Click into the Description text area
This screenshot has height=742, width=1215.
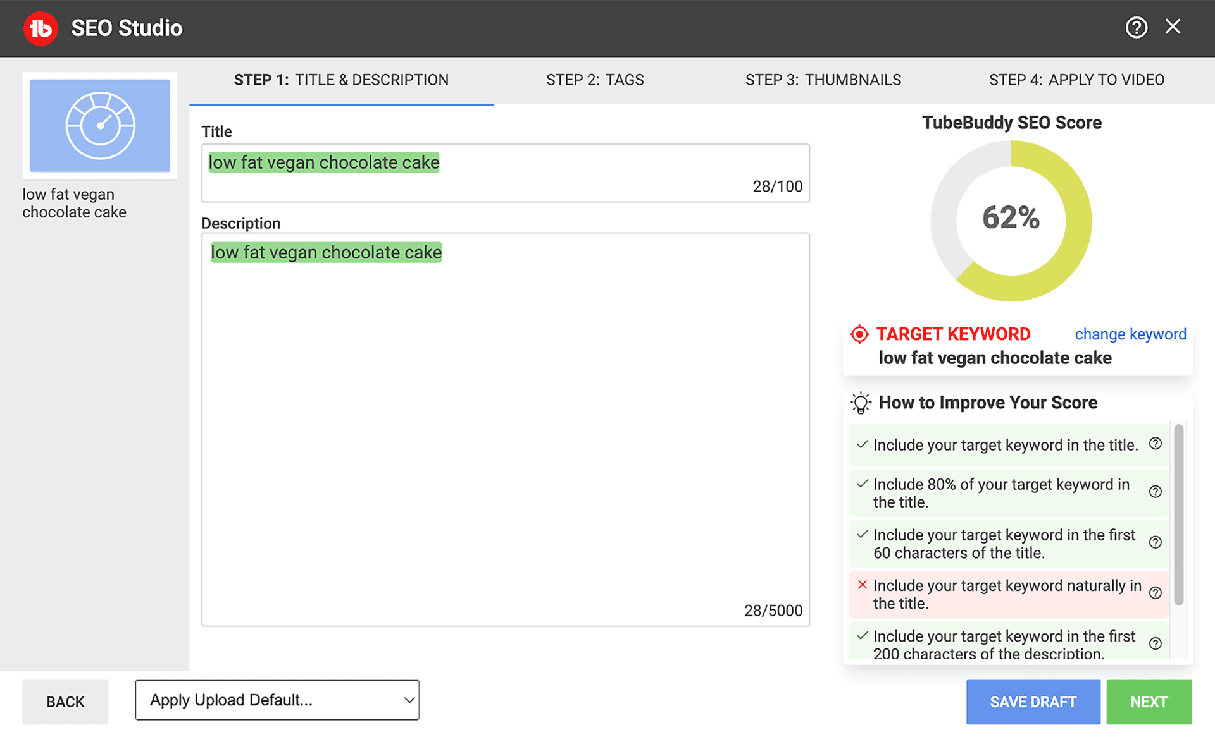point(505,429)
